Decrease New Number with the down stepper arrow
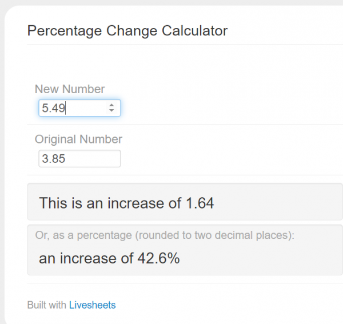The width and height of the screenshot is (343, 324). 111,111
